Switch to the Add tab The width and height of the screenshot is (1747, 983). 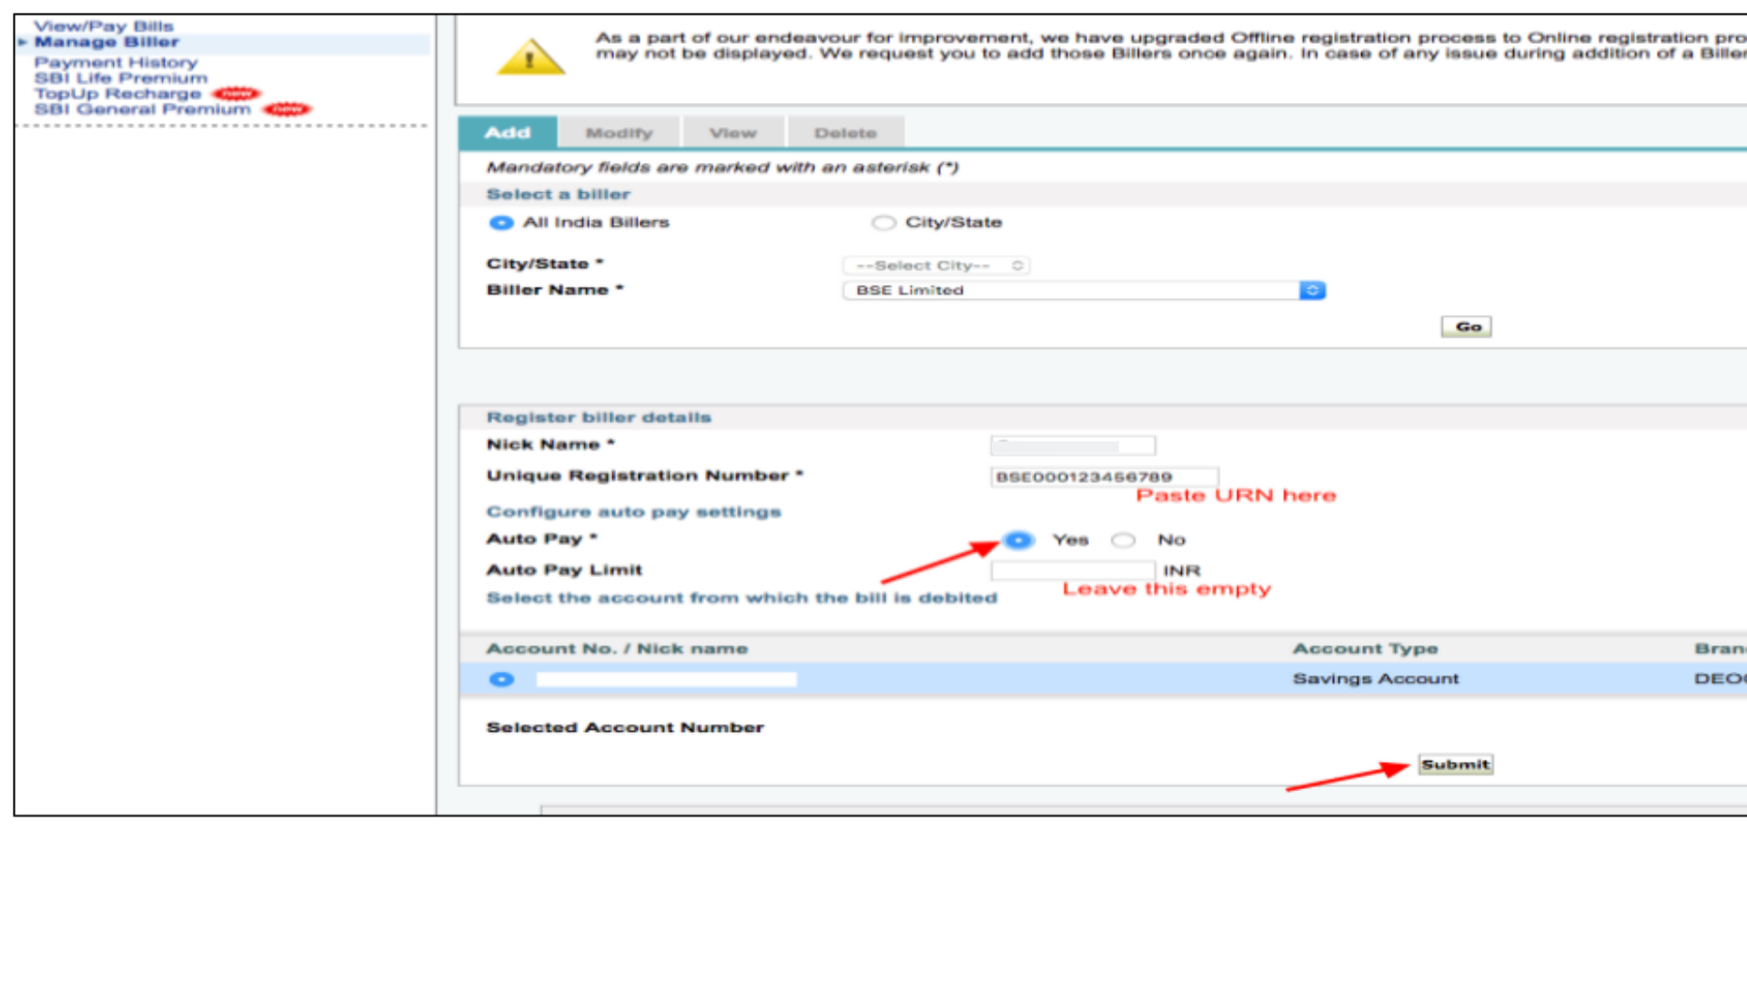(508, 133)
